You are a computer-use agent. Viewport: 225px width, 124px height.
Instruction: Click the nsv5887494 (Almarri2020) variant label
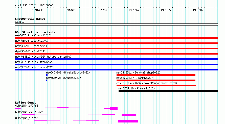coord(33,35)
